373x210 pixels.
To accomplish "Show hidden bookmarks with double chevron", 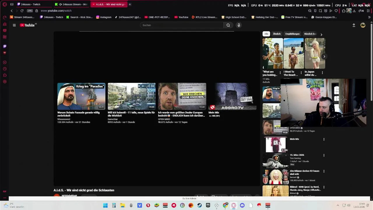I will coord(369,17).
